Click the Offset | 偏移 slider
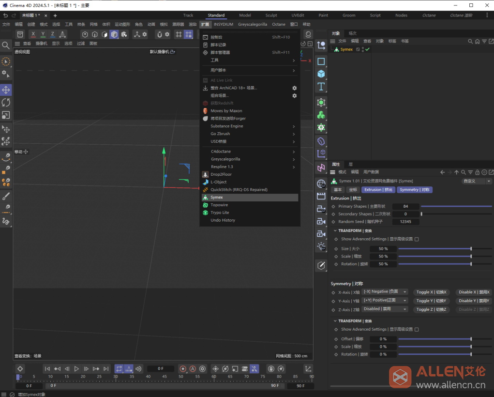This screenshot has width=494, height=397. (x=445, y=339)
